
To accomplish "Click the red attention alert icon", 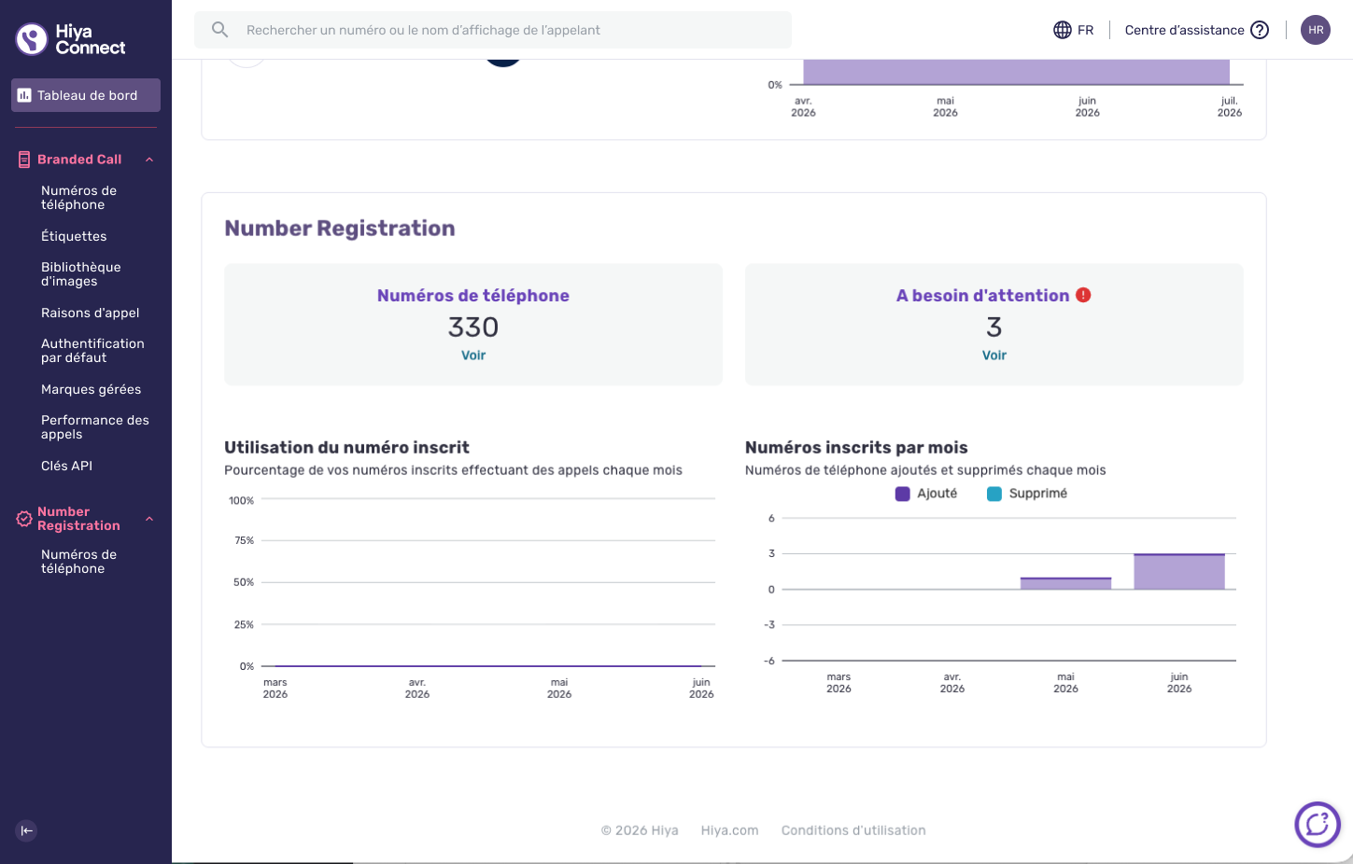I will tap(1083, 295).
